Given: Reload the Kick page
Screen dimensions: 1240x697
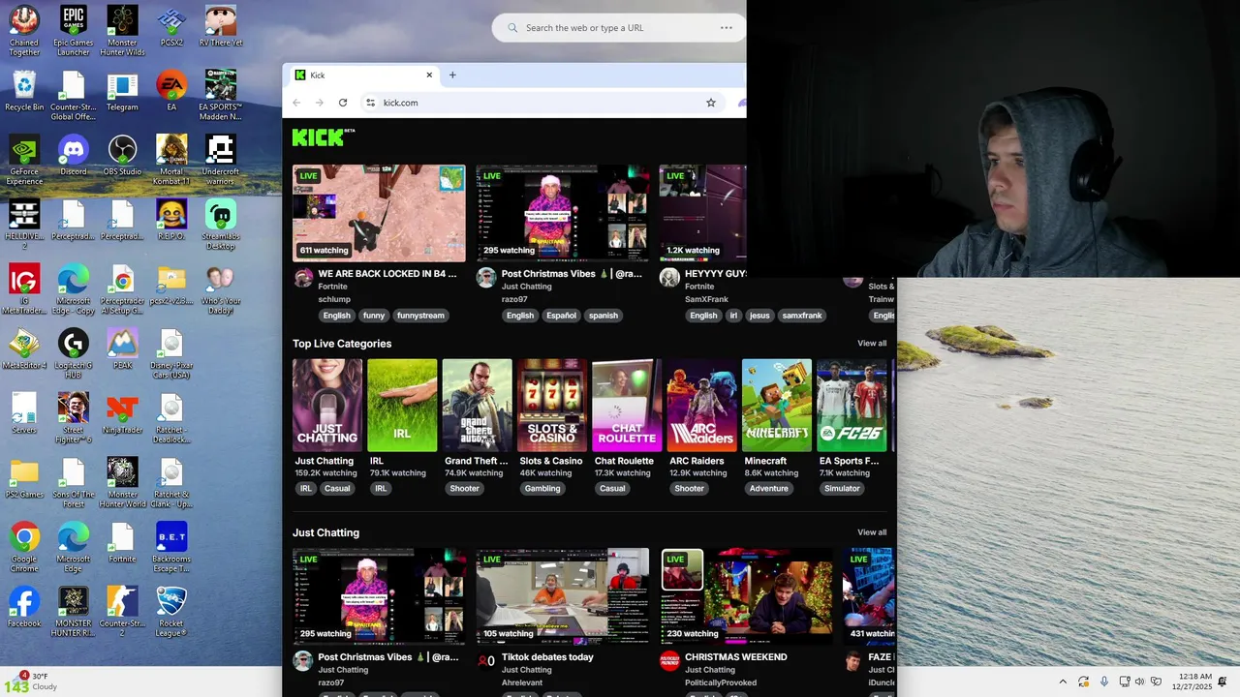Looking at the screenshot, I should coord(342,103).
